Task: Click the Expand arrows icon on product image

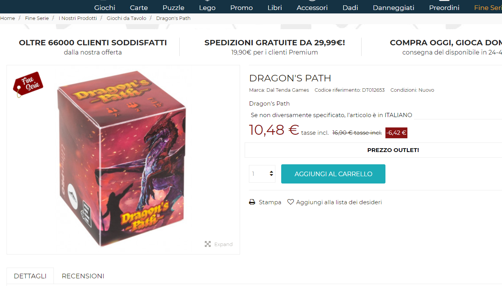Action: point(208,244)
